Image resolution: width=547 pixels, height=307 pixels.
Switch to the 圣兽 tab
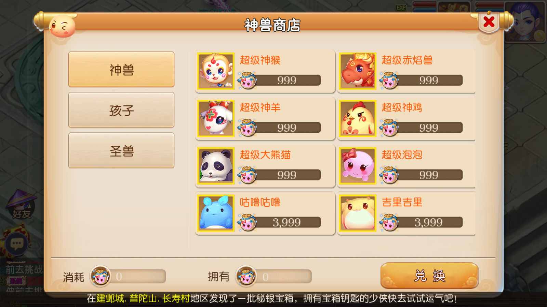[121, 150]
